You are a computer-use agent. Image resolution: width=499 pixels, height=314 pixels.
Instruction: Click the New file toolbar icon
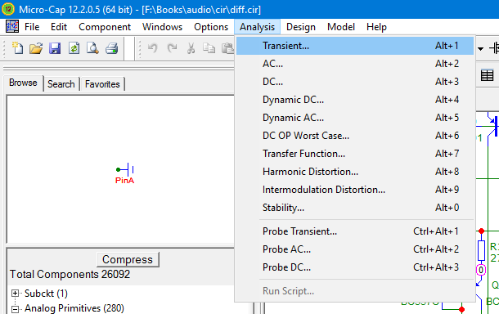tap(17, 48)
